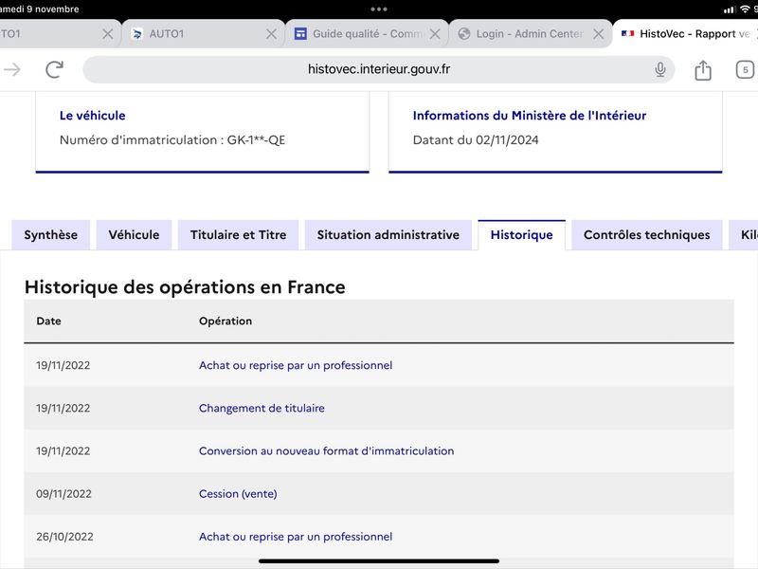Open the share sheet icon
Screen dimensions: 758x569
[703, 70]
